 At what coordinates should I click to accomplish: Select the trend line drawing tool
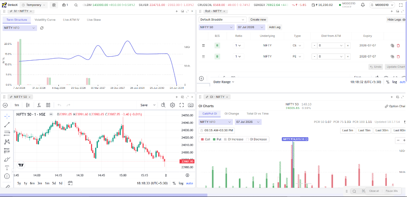click(x=7, y=125)
